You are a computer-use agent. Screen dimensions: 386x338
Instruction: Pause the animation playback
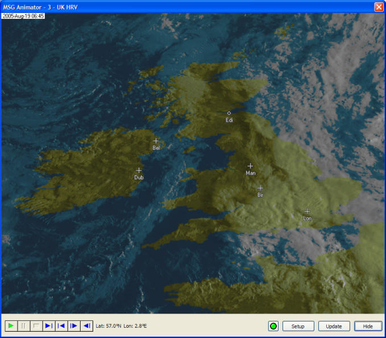(x=24, y=326)
